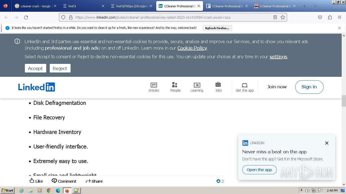The image size is (346, 194).
Task: Switch to the href.li/?https://cli.re tab
Action: [131, 6]
